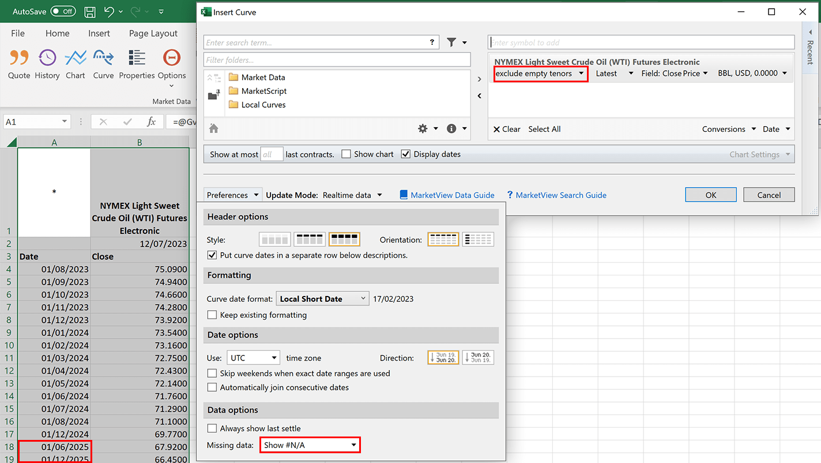
Task: Select the Market Data folder
Action: point(257,77)
